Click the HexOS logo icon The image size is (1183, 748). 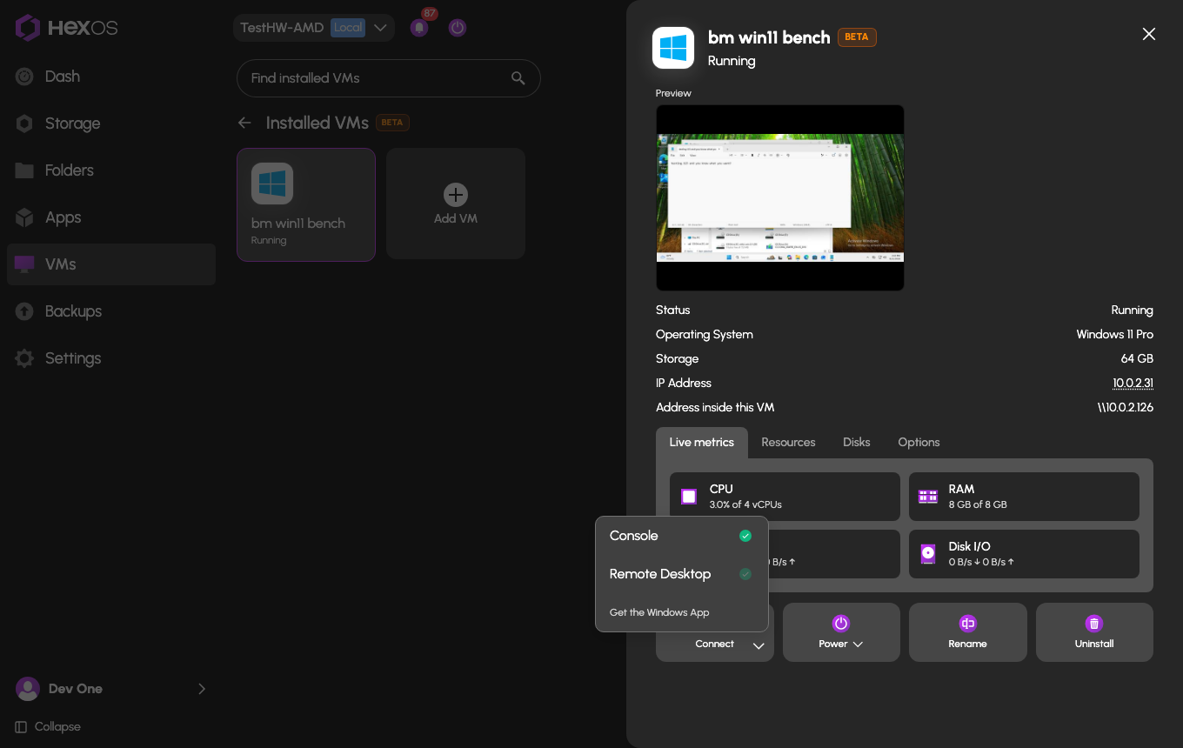[x=28, y=28]
